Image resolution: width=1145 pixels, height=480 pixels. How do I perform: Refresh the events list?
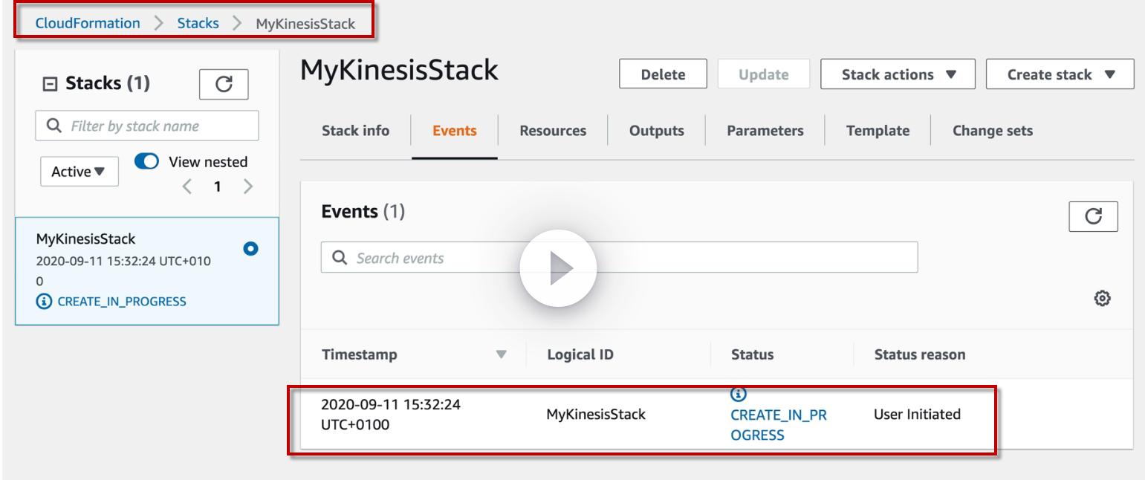1093,216
